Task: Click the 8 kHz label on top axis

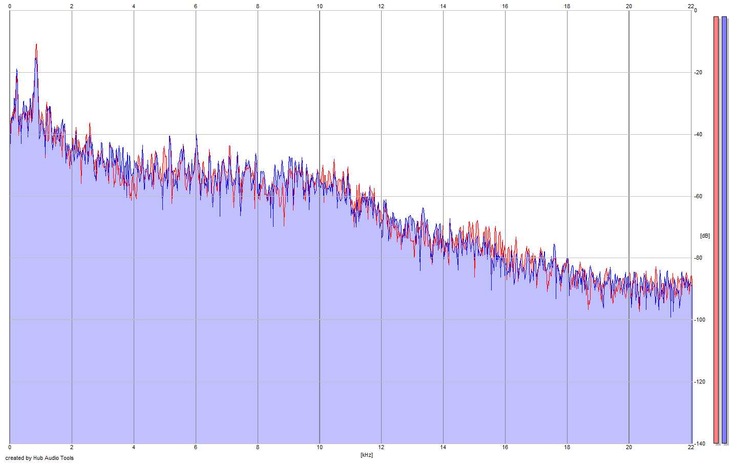Action: 258,6
